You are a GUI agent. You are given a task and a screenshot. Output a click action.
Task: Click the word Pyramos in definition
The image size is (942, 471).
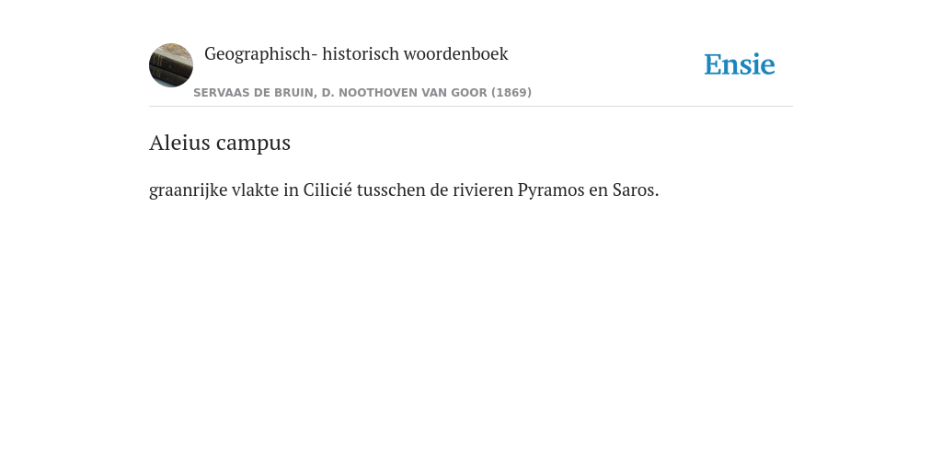[x=551, y=190]
